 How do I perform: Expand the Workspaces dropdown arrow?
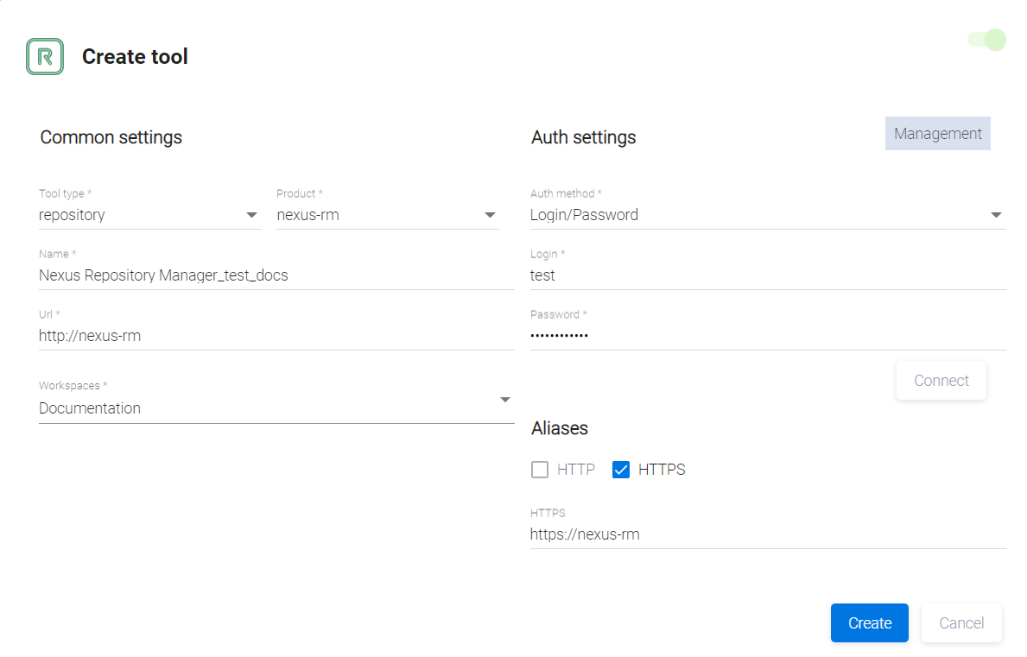pyautogui.click(x=505, y=400)
